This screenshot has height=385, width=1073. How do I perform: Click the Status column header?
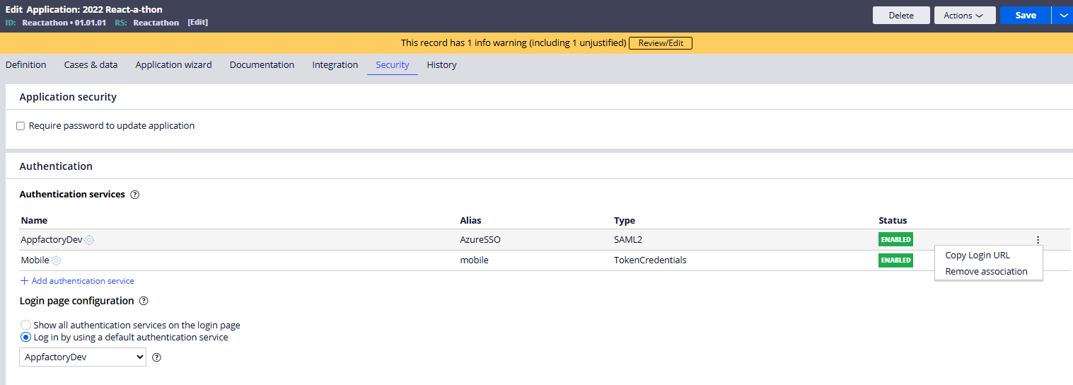pyautogui.click(x=893, y=220)
